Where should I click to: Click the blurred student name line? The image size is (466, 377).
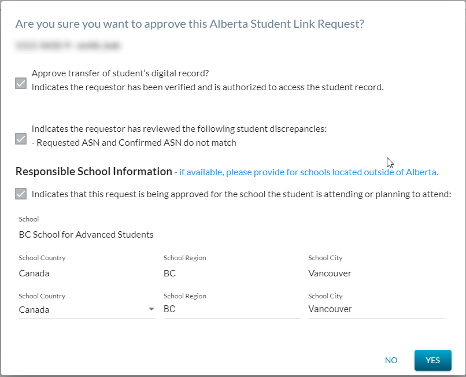pos(68,45)
